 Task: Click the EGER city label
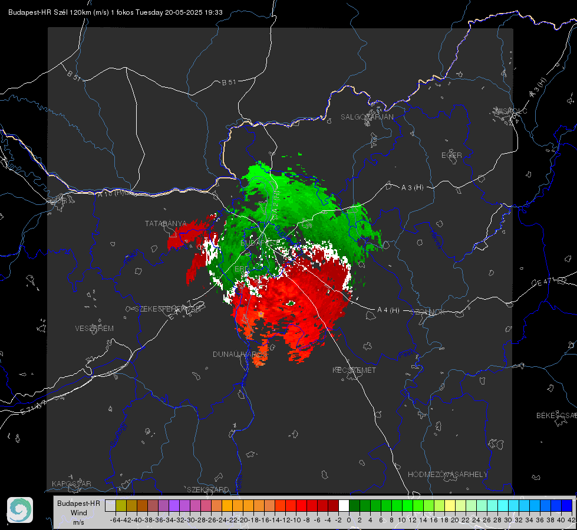click(451, 155)
